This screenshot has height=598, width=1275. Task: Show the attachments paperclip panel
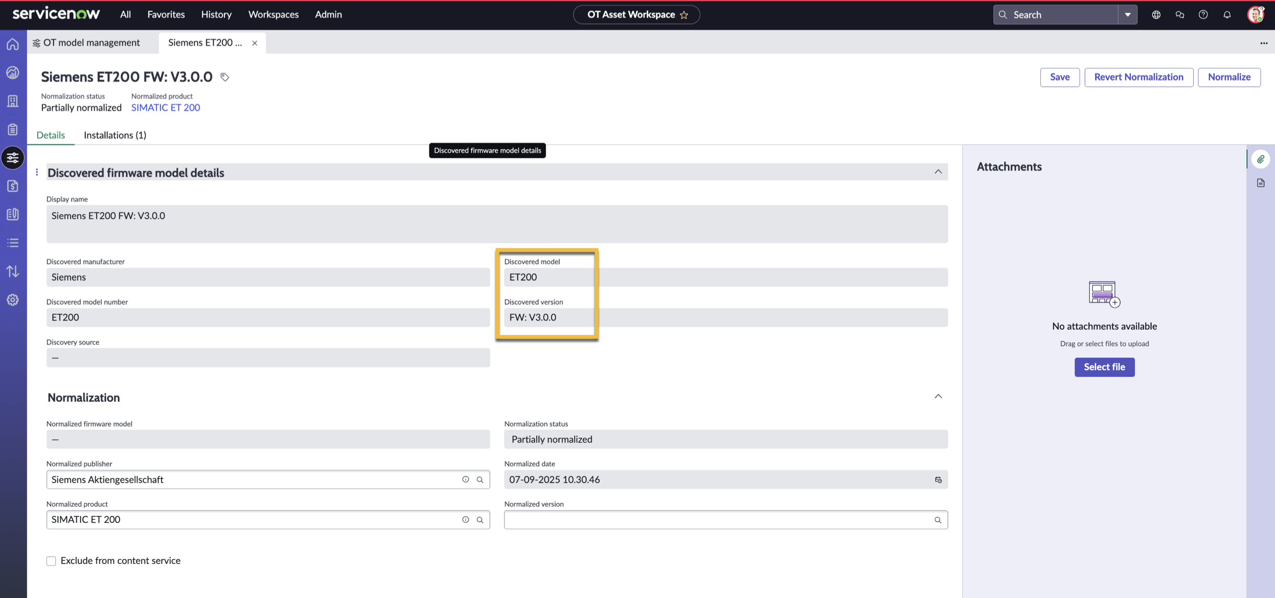click(x=1261, y=159)
